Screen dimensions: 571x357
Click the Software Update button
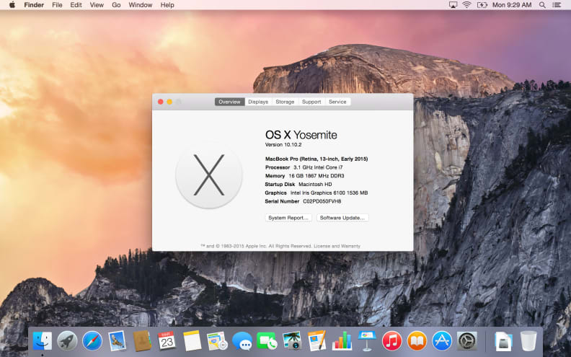coord(342,218)
